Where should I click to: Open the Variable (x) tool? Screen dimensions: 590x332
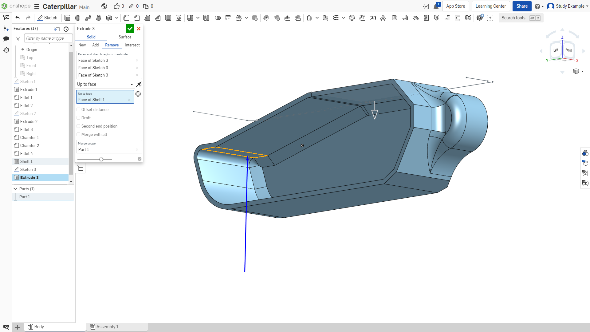373,18
